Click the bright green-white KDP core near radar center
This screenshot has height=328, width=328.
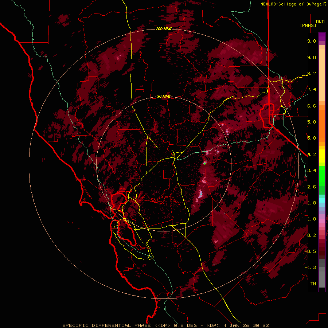(205, 163)
